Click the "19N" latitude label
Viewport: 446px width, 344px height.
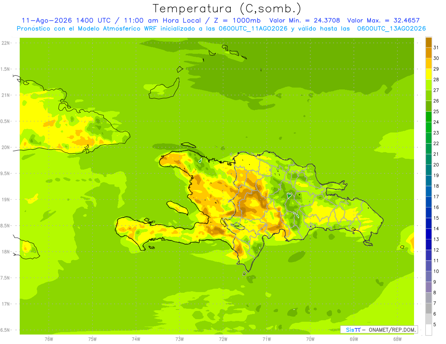pos(6,200)
